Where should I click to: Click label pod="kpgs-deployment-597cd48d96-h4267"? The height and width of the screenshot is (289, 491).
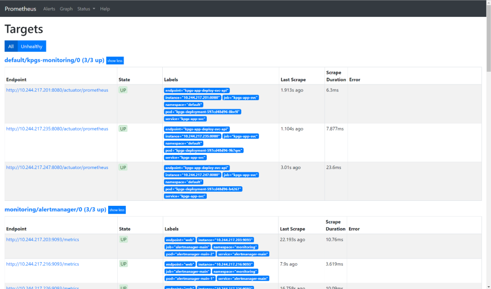coord(203,189)
